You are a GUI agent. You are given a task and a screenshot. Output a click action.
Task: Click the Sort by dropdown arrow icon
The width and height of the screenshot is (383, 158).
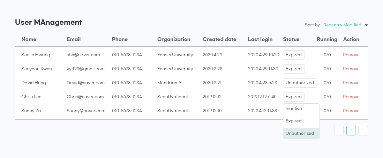(x=366, y=25)
